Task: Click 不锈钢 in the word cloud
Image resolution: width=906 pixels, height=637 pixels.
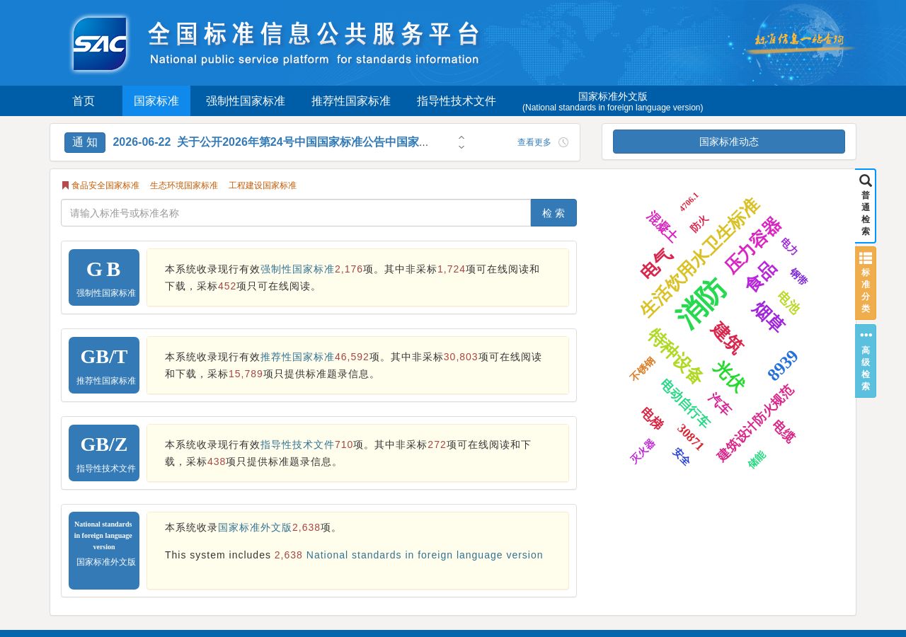Action: coord(642,369)
